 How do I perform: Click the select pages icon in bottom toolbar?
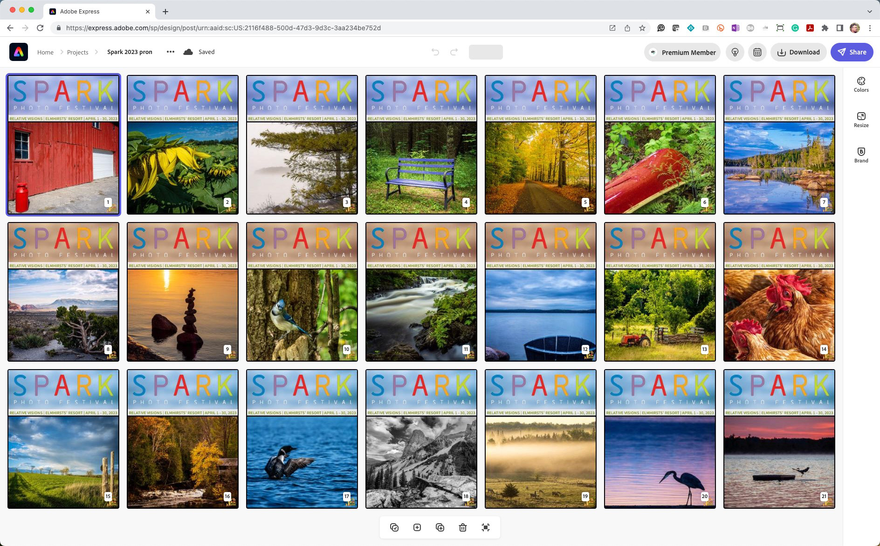coord(394,527)
